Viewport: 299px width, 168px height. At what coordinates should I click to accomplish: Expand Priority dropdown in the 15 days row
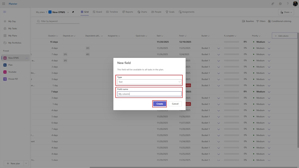click(269, 42)
